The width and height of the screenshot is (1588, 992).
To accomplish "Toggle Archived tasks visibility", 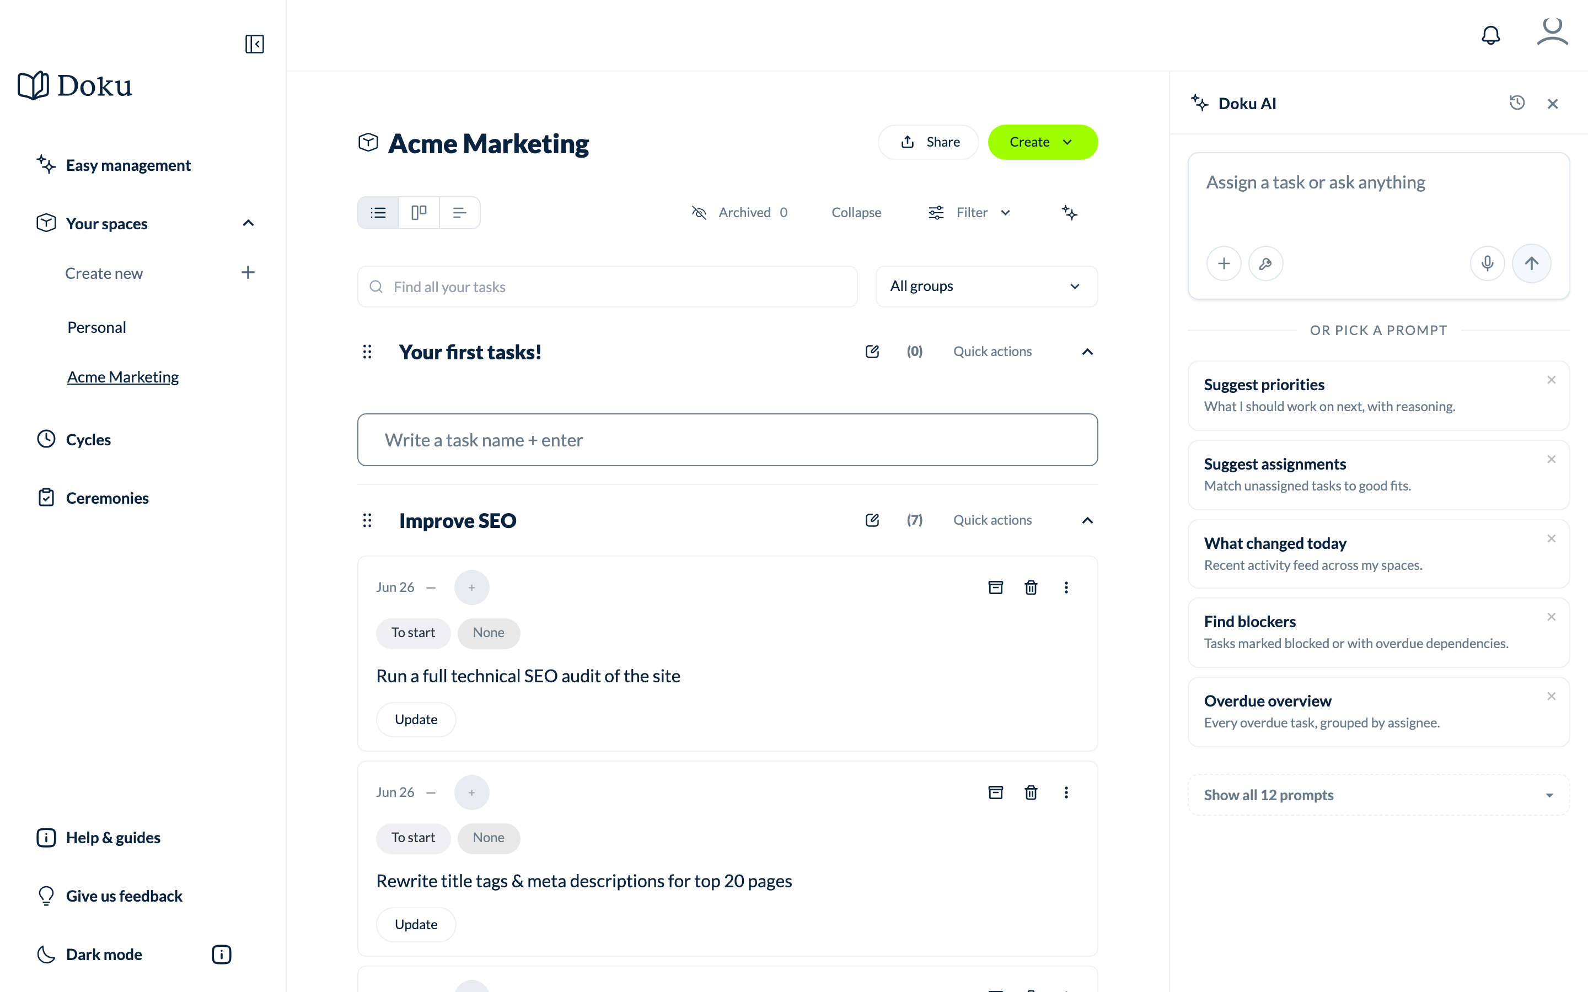I will [739, 213].
